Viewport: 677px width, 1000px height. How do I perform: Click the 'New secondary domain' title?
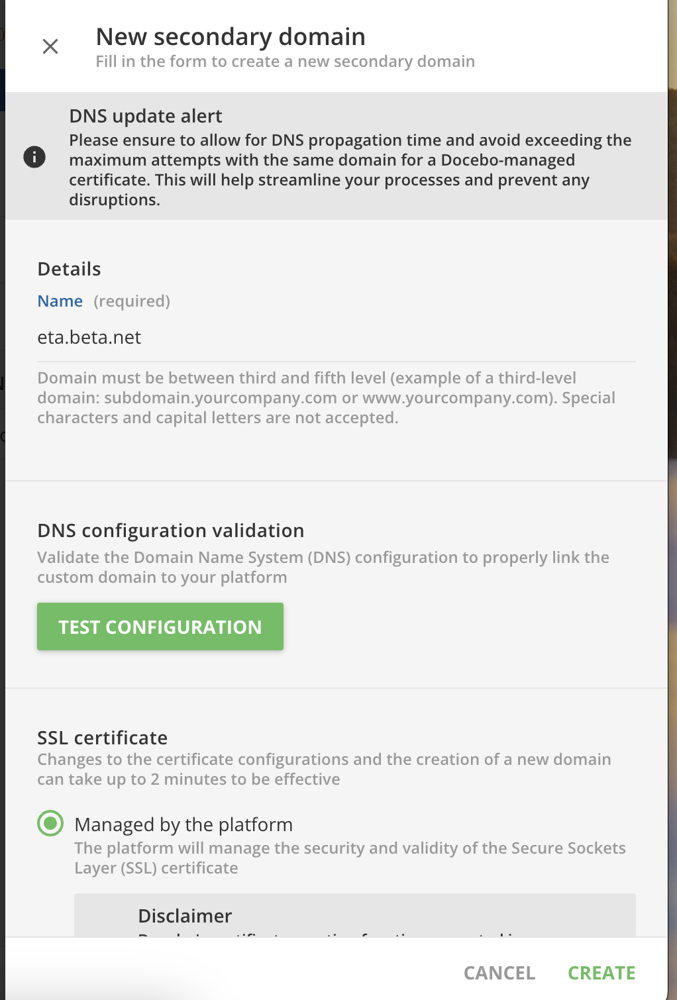click(231, 37)
